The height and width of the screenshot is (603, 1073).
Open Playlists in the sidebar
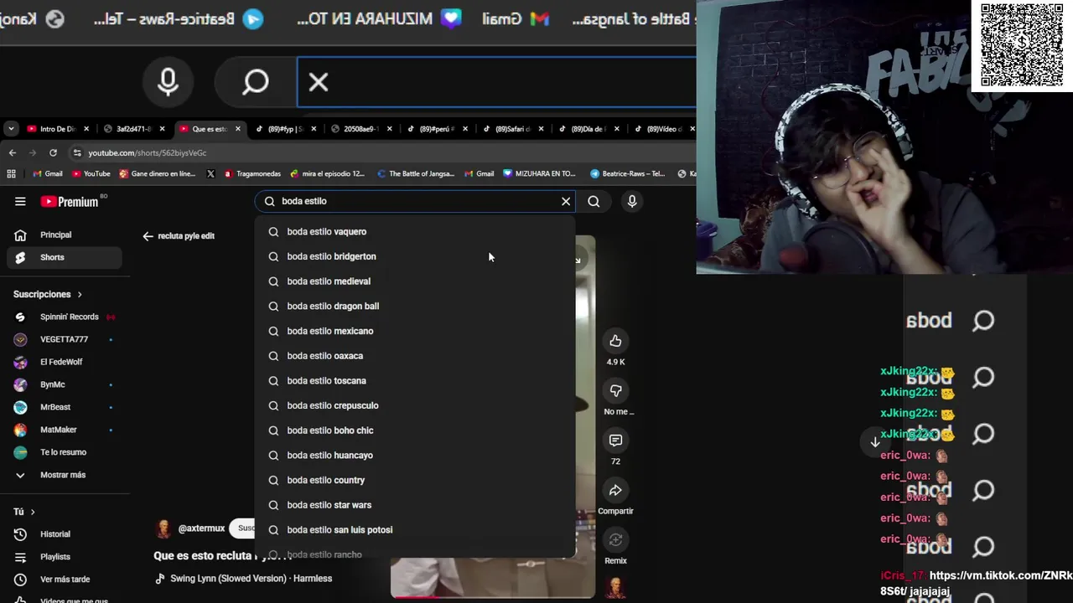64,557
